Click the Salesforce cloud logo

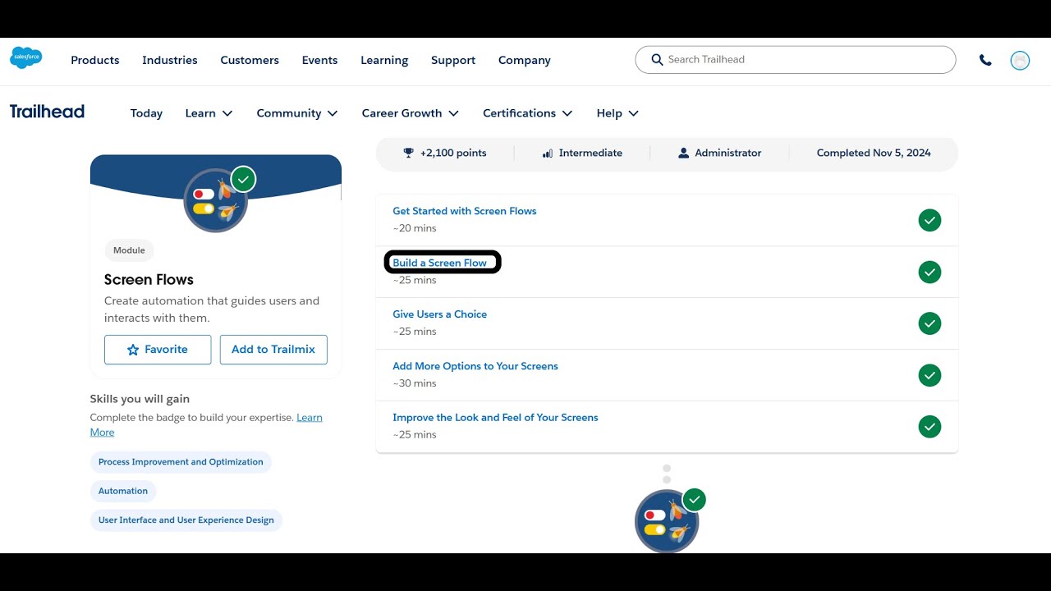(26, 58)
